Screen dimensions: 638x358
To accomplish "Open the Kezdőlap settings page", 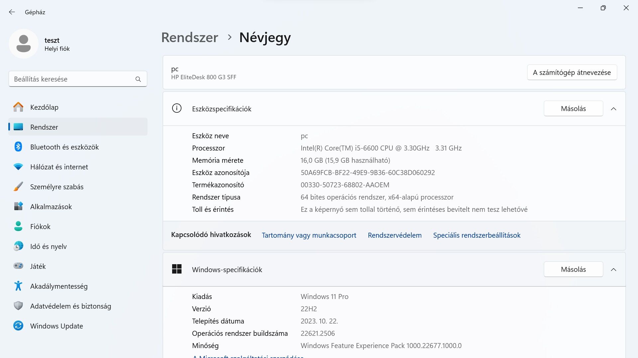I will pyautogui.click(x=78, y=107).
